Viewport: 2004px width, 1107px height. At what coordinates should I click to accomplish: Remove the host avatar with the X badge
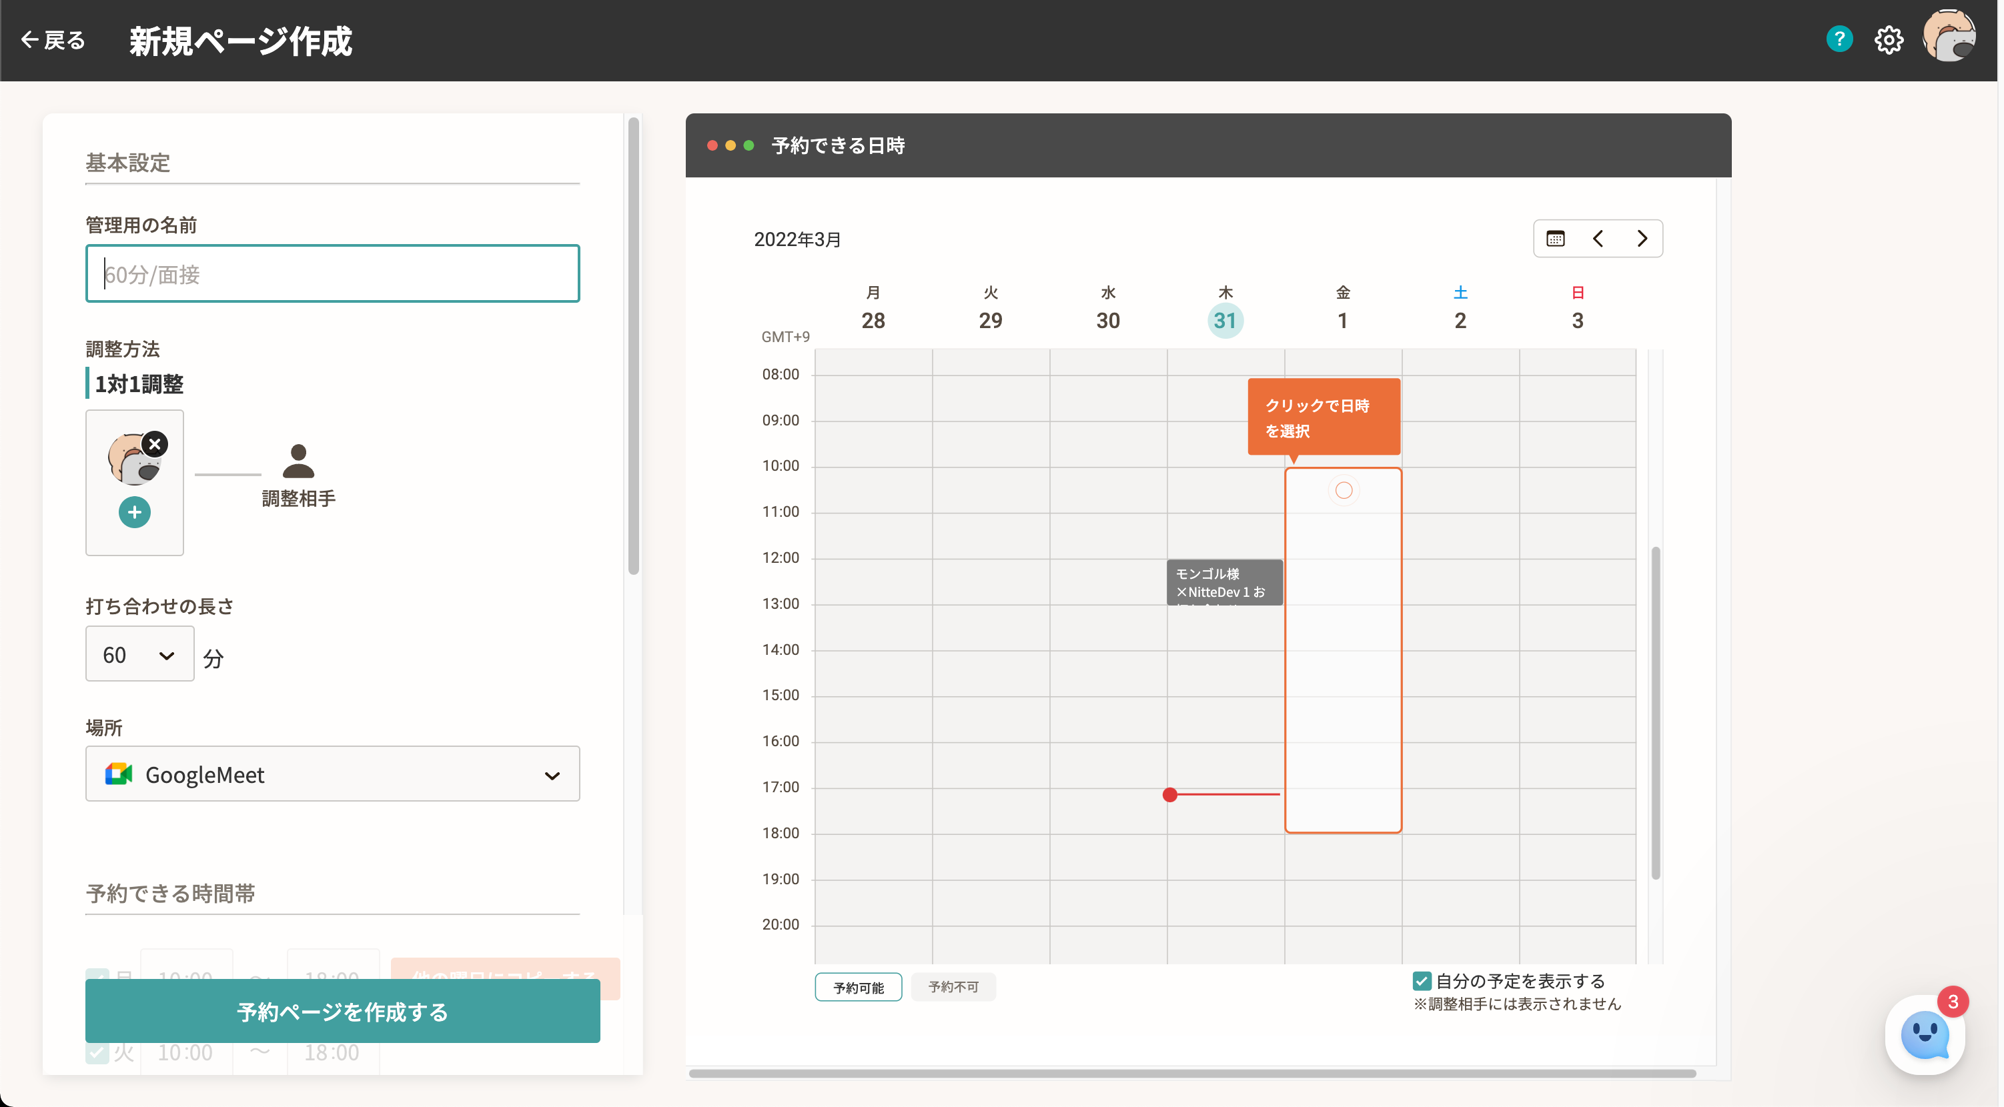click(155, 444)
